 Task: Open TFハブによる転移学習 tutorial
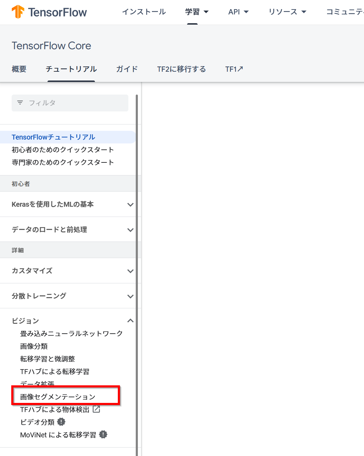pos(55,371)
